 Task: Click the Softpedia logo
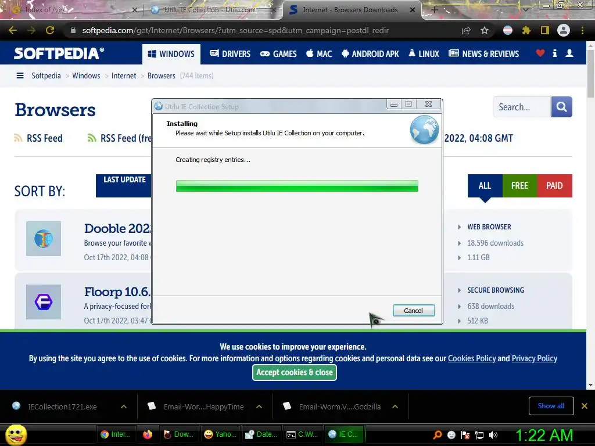tap(59, 53)
